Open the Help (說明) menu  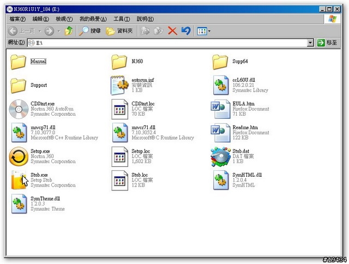[145, 19]
